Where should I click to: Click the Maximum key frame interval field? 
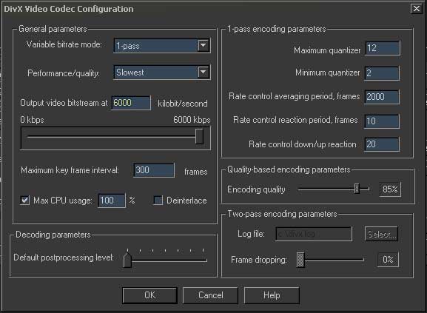(x=154, y=170)
